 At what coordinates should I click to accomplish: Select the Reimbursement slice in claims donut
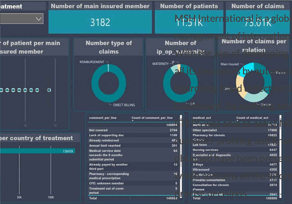click(108, 68)
